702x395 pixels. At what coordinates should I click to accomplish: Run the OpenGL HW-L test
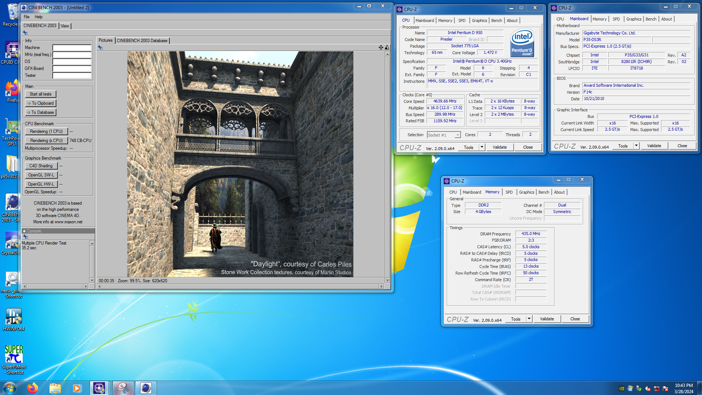pyautogui.click(x=41, y=184)
